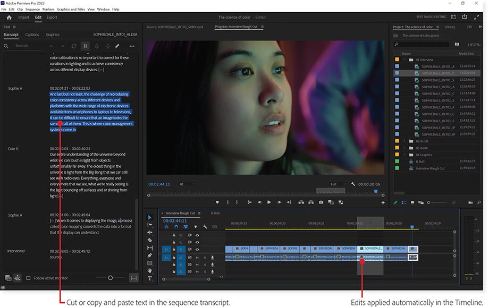Viewport: 489px width, 307px height.
Task: Mute audio track A1
Action: pos(197,258)
